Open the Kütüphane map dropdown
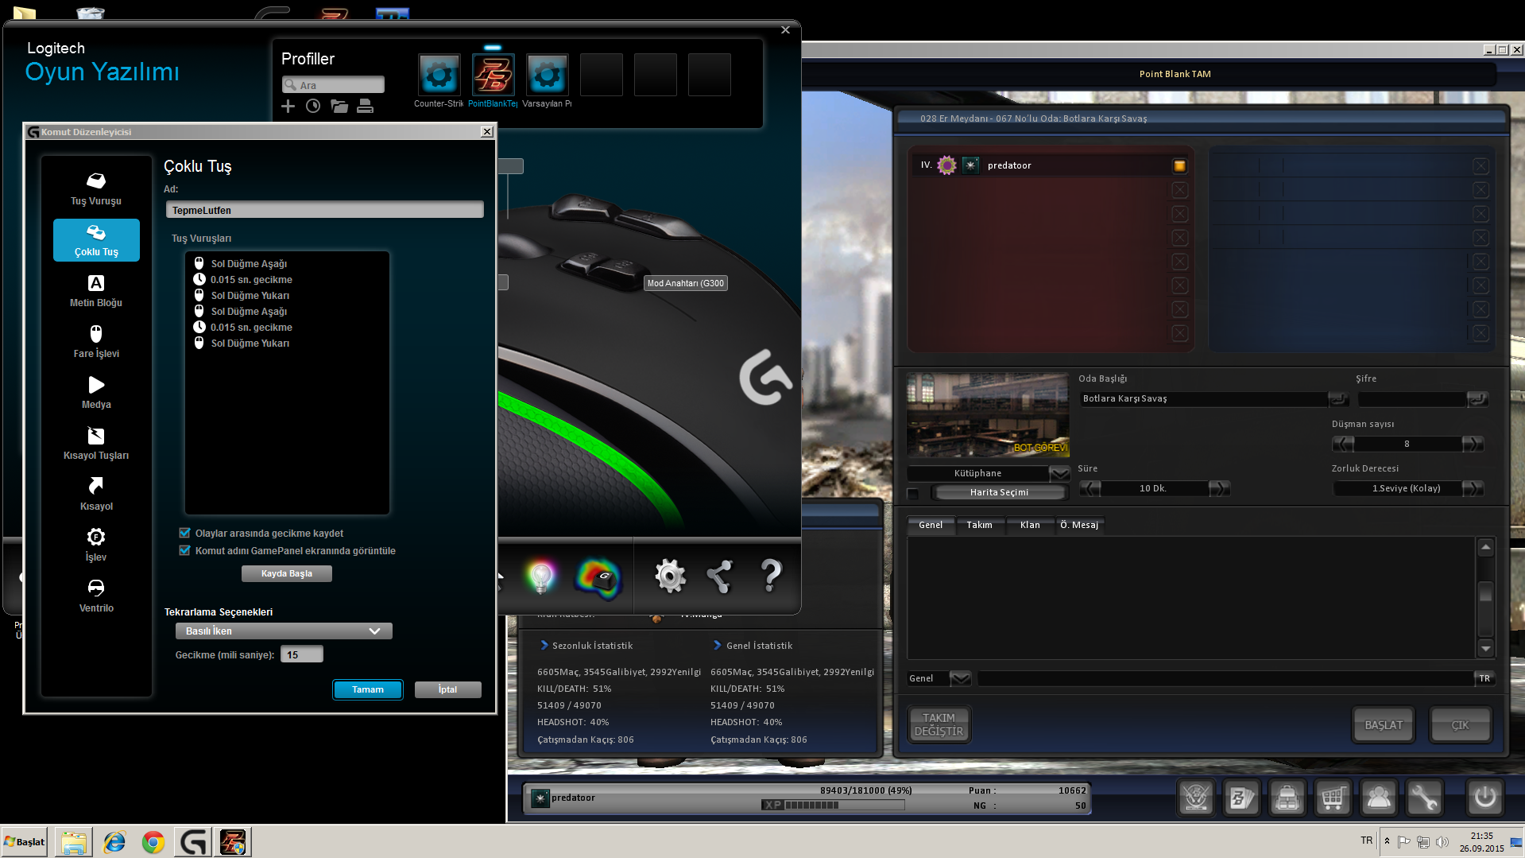1525x858 pixels. [x=1059, y=474]
